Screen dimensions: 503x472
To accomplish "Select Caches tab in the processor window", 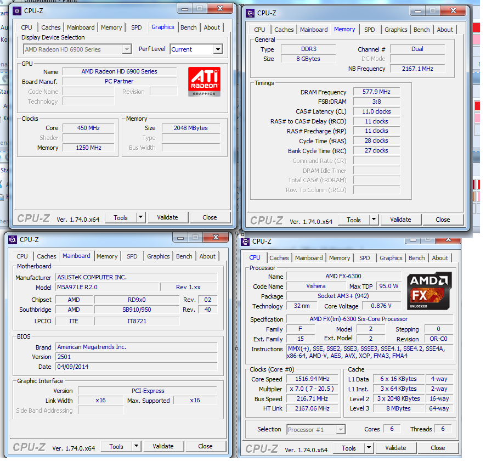I will pos(279,258).
